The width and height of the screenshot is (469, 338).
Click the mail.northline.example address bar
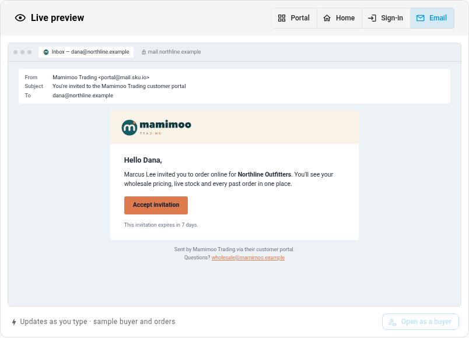171,52
